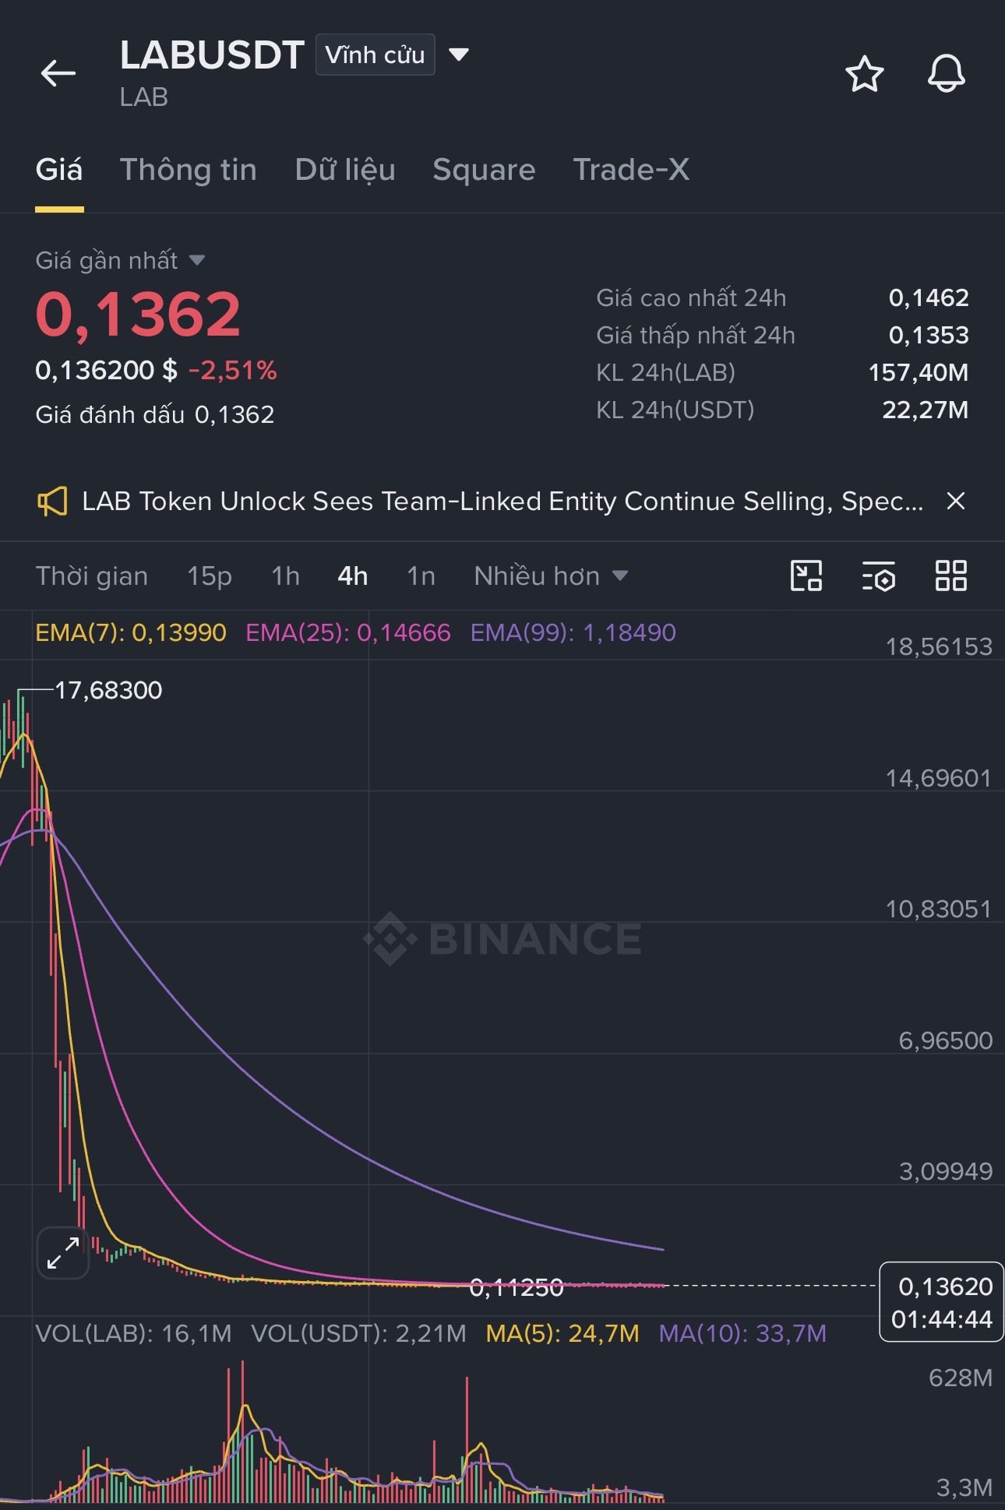
Task: Open the contract type dropdown arrow
Action: pos(459,55)
